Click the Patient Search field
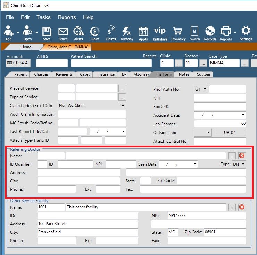 [111, 63]
